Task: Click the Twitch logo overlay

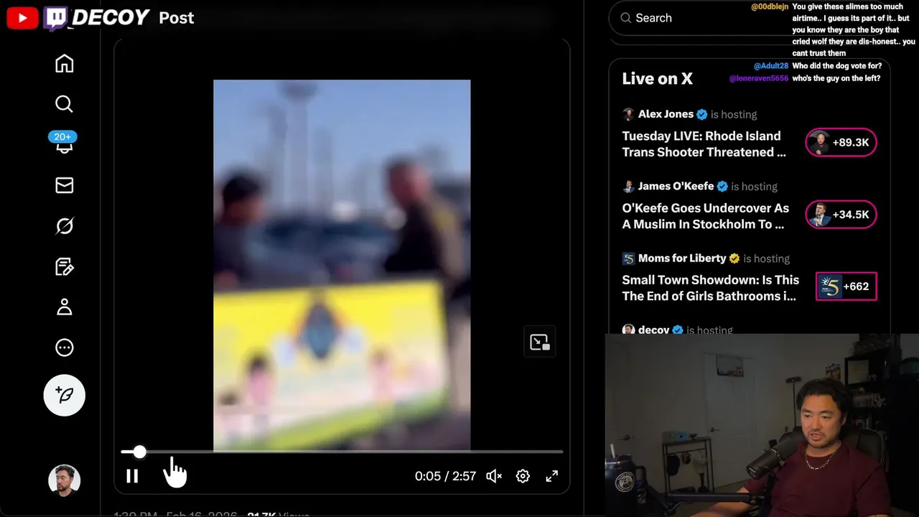Action: pos(55,19)
